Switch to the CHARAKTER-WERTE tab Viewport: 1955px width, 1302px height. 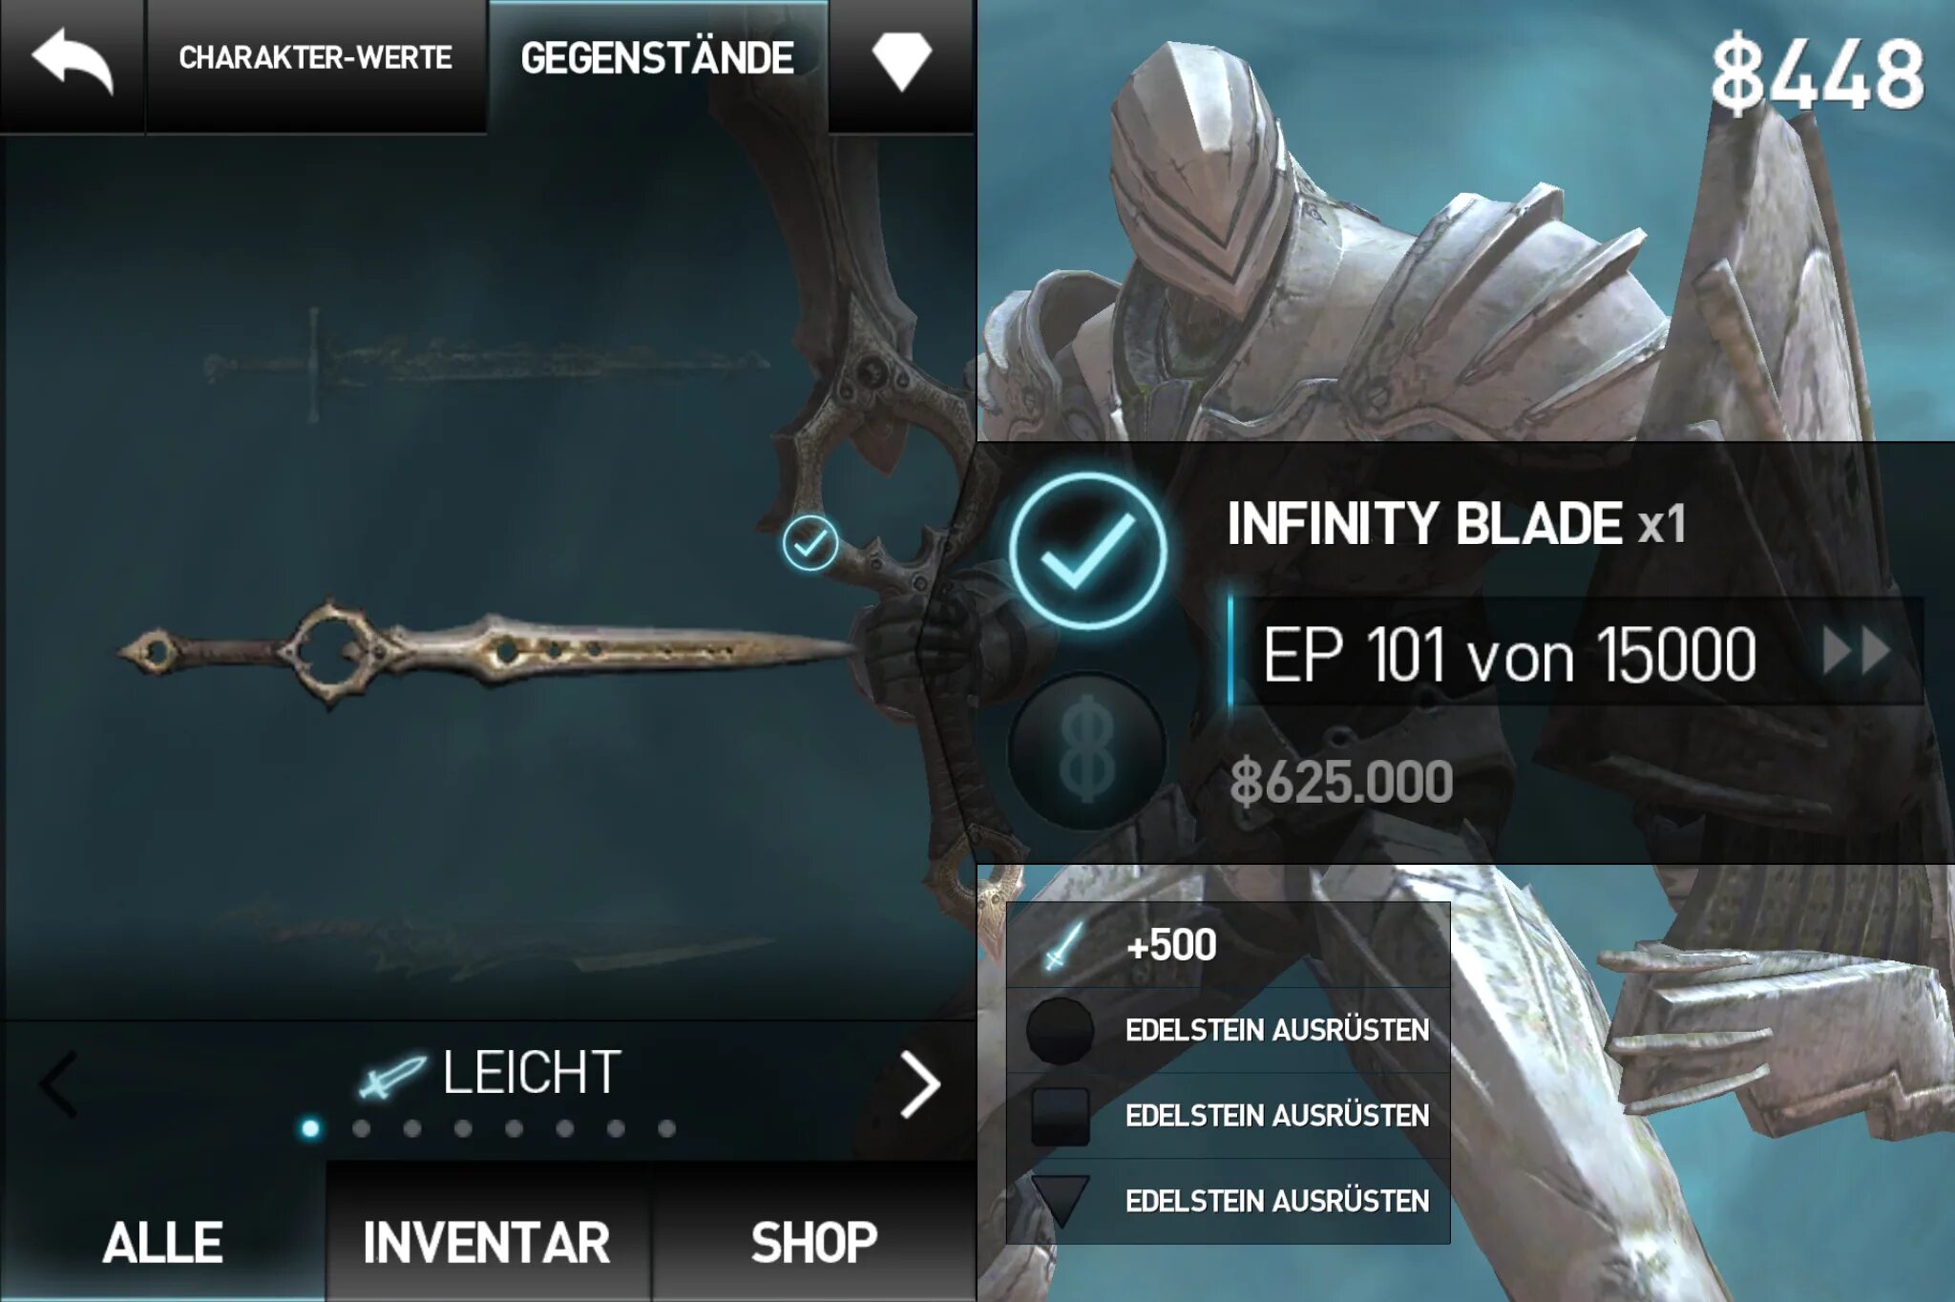(315, 58)
